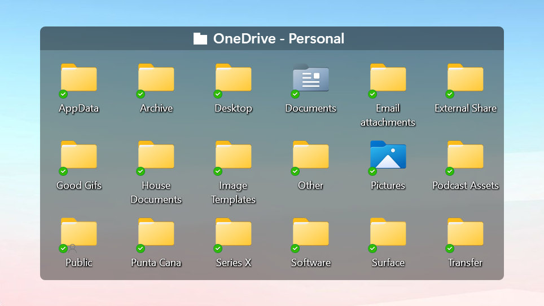Open the Software folder
The image size is (544, 306).
tap(311, 233)
